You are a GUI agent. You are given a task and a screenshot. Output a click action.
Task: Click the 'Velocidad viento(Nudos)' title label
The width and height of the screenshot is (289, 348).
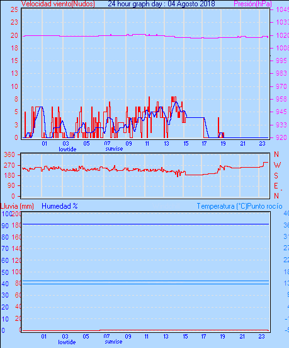[x=58, y=4]
